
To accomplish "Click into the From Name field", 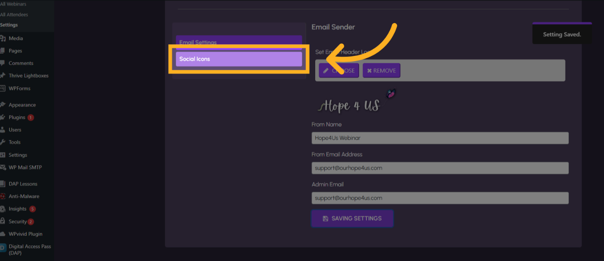I will pyautogui.click(x=440, y=138).
